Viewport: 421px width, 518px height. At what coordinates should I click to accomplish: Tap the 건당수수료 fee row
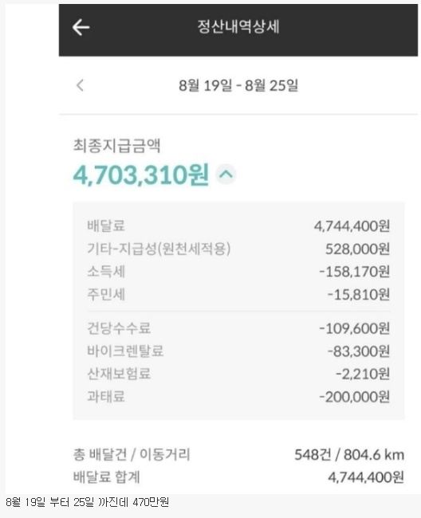pyautogui.click(x=238, y=328)
